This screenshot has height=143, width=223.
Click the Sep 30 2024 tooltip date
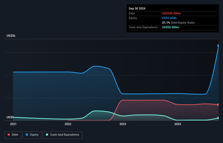coord(137,8)
